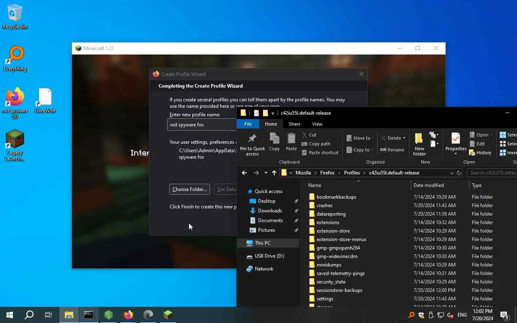Click Edit in the Open group
The width and height of the screenshot is (517, 323).
(x=477, y=144)
